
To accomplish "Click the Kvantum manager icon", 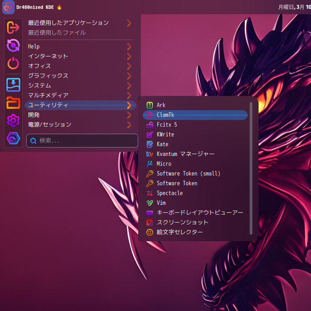I will coord(150,154).
